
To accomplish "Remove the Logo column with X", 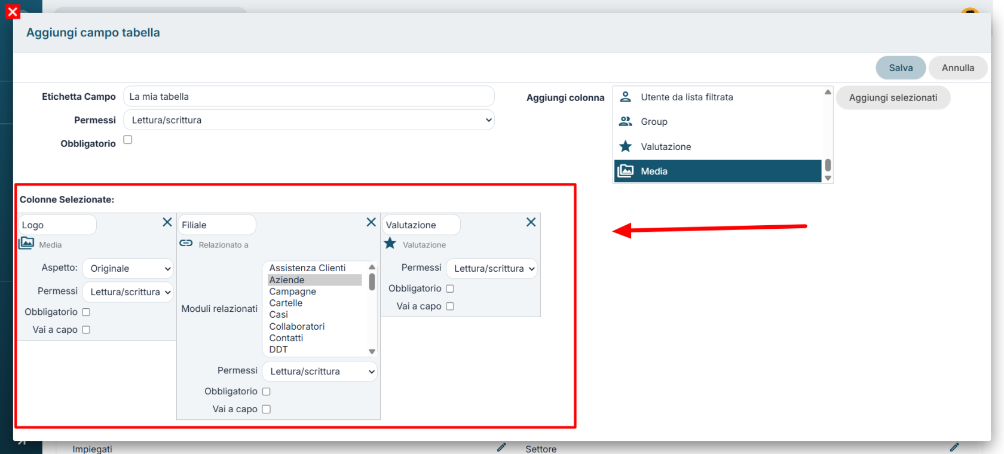I will (167, 222).
